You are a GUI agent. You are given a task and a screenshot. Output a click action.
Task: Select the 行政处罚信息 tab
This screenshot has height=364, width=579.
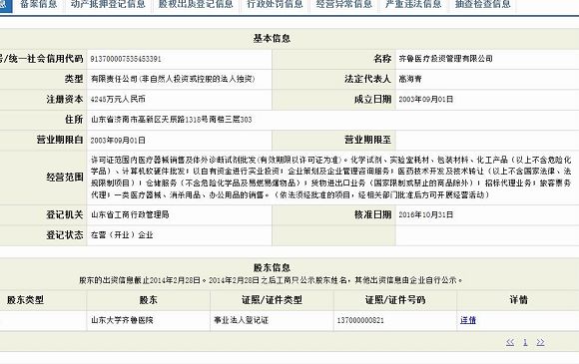(x=275, y=4)
